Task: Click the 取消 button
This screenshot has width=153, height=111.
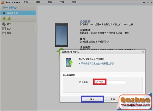Action: pyautogui.click(x=112, y=99)
